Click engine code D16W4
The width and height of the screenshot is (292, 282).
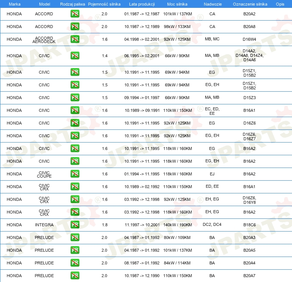tap(249, 39)
